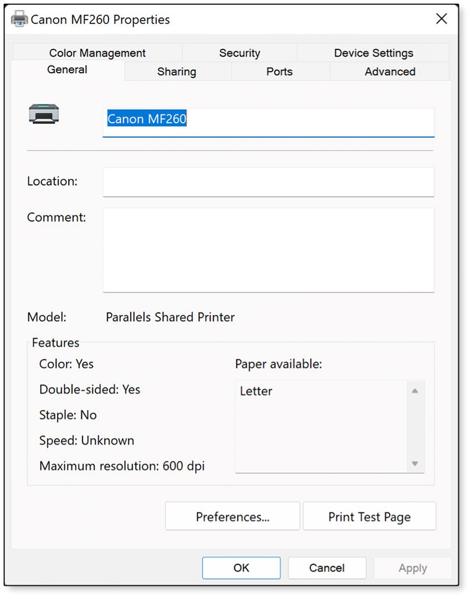Click Print Test Page
The image size is (471, 598).
[369, 516]
